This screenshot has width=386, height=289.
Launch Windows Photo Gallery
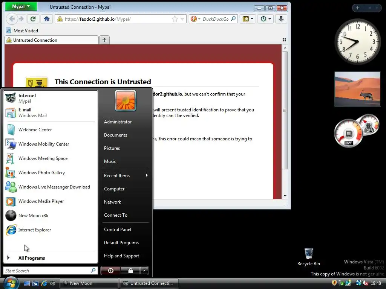point(50,172)
